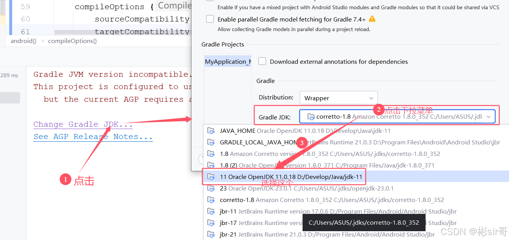Enable parallel Gradle model fetching for Gradle 7.4+
509x240 pixels.
point(210,19)
